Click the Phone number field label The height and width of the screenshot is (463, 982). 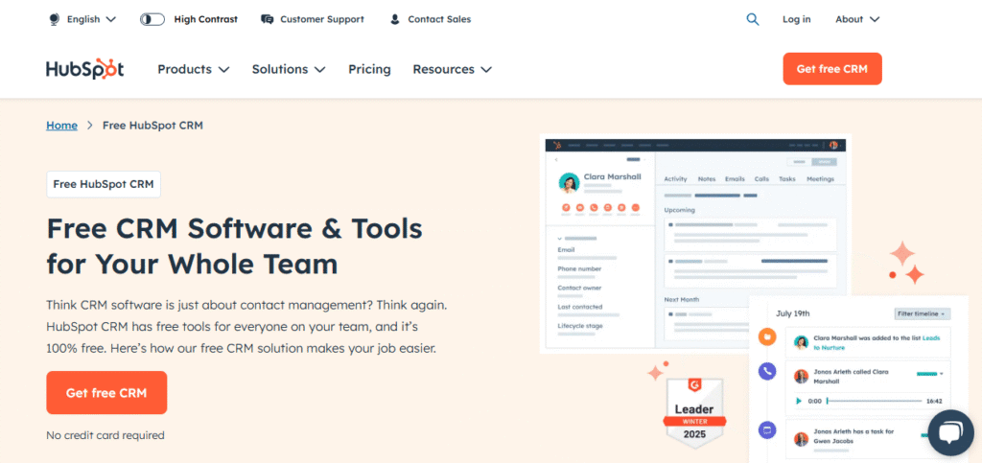579,269
